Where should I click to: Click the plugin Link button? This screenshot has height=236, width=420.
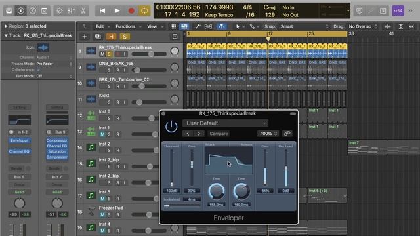(x=287, y=134)
